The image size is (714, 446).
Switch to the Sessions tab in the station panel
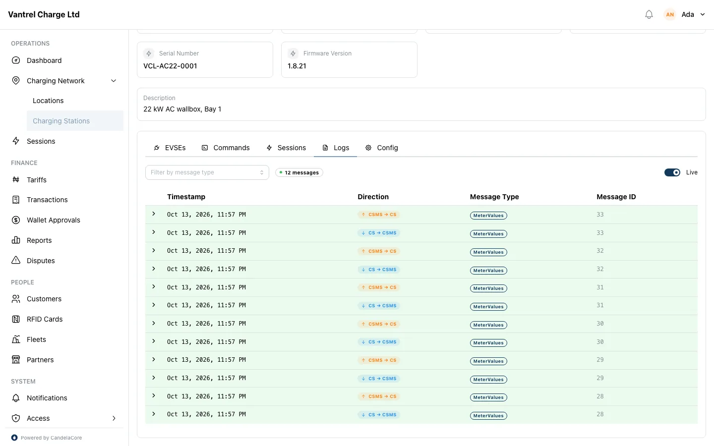[286, 148]
